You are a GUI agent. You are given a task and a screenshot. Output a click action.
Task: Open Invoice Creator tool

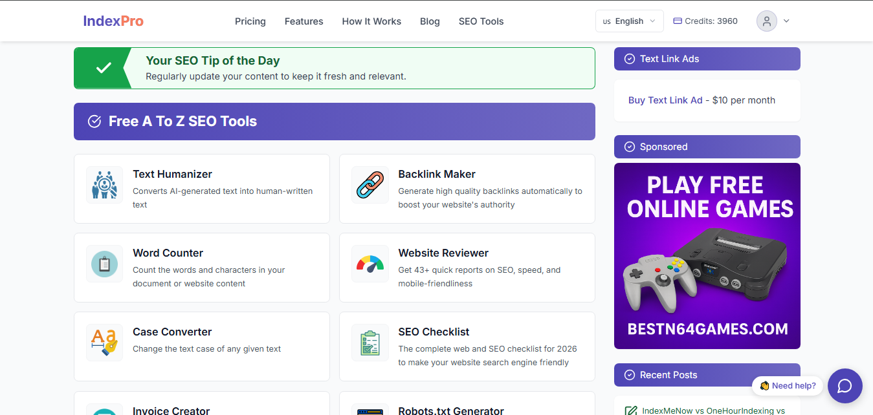coord(171,410)
